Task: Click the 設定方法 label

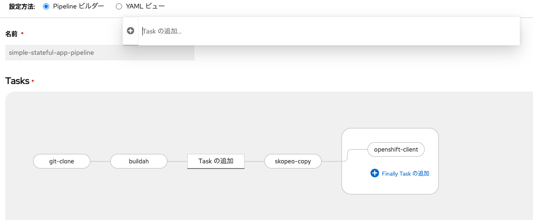Action: (x=22, y=7)
